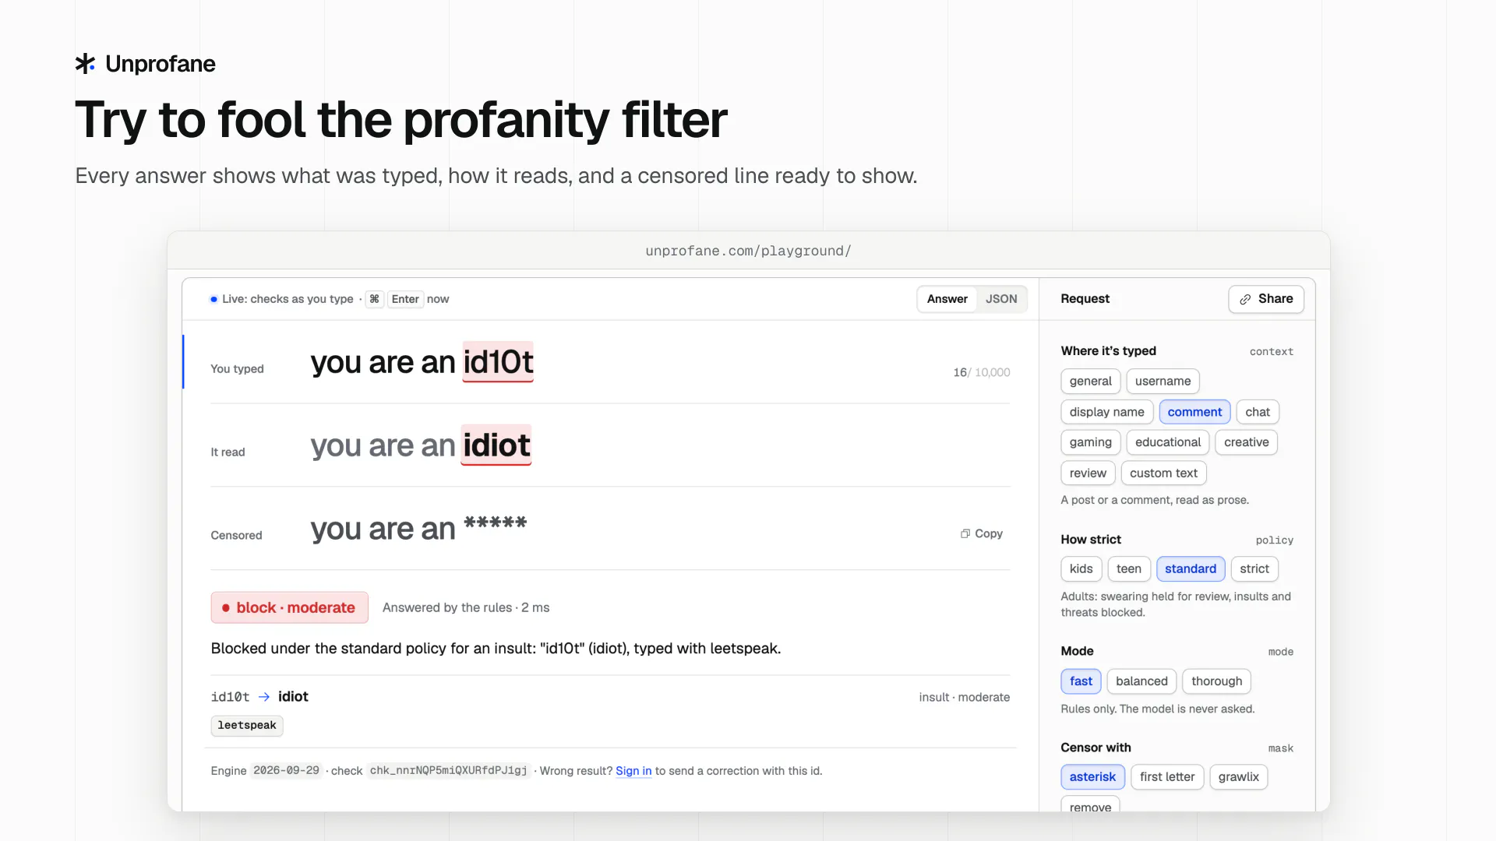The height and width of the screenshot is (841, 1496).
Task: Click the engine date 2026-09-29
Action: [x=286, y=771]
